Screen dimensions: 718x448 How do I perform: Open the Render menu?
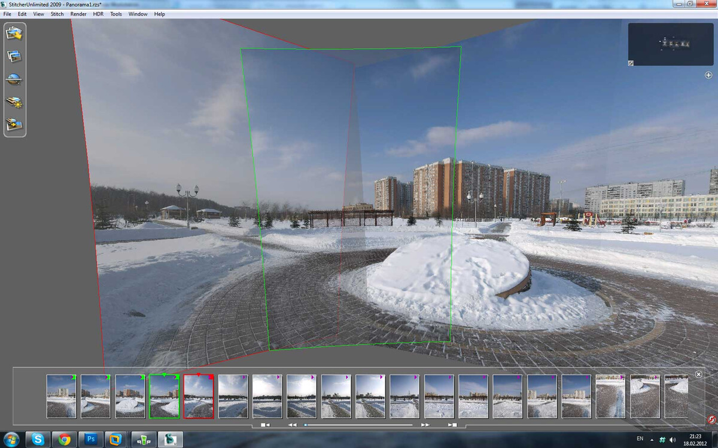click(78, 14)
